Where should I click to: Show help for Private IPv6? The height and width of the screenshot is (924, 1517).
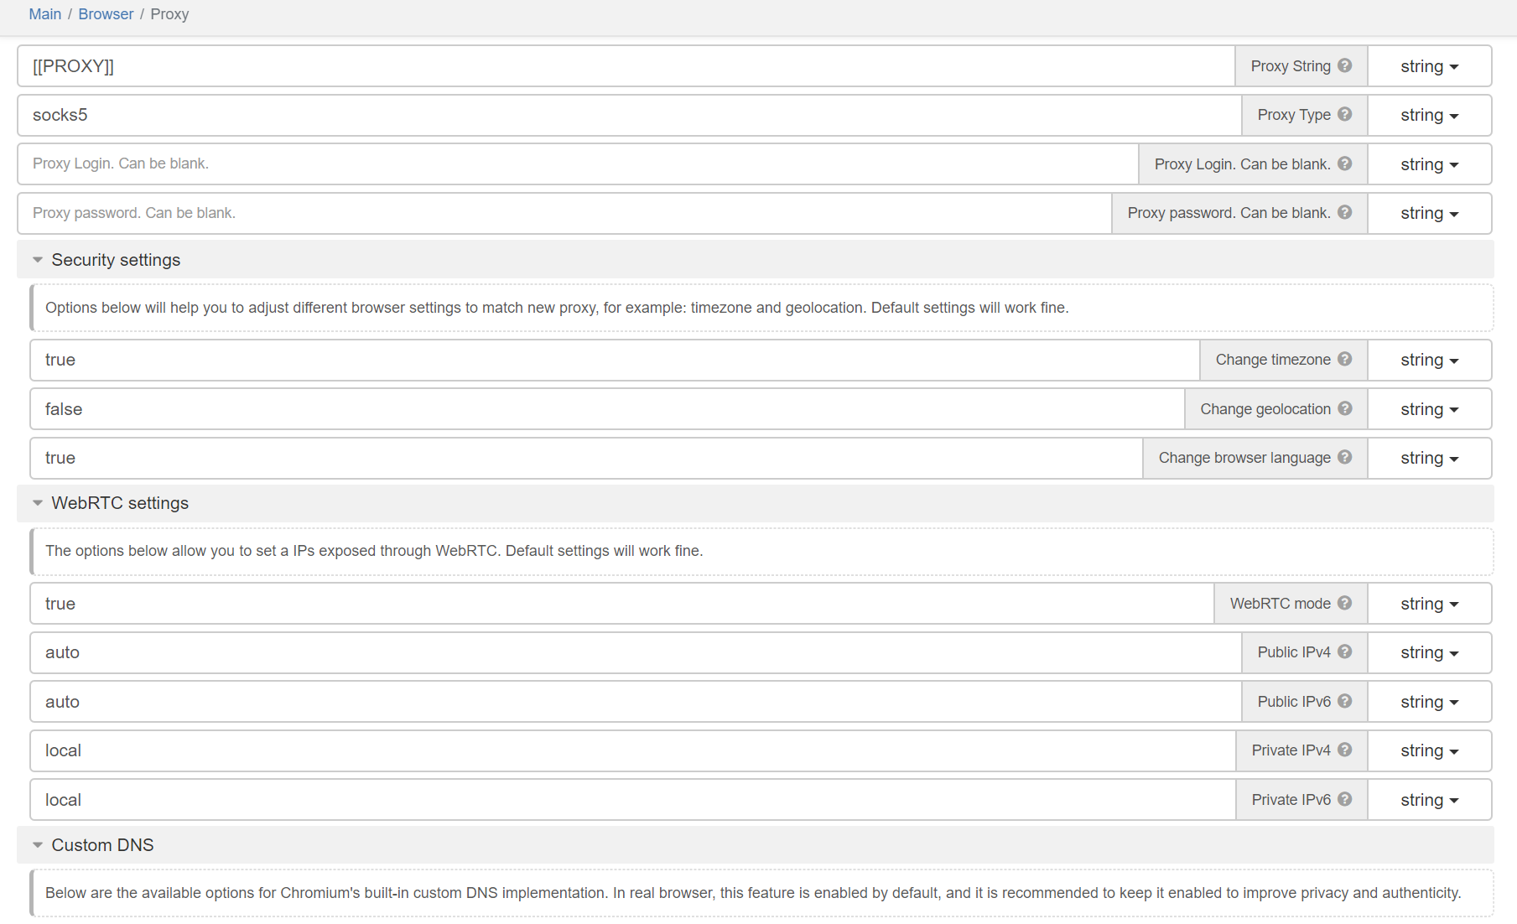tap(1344, 799)
